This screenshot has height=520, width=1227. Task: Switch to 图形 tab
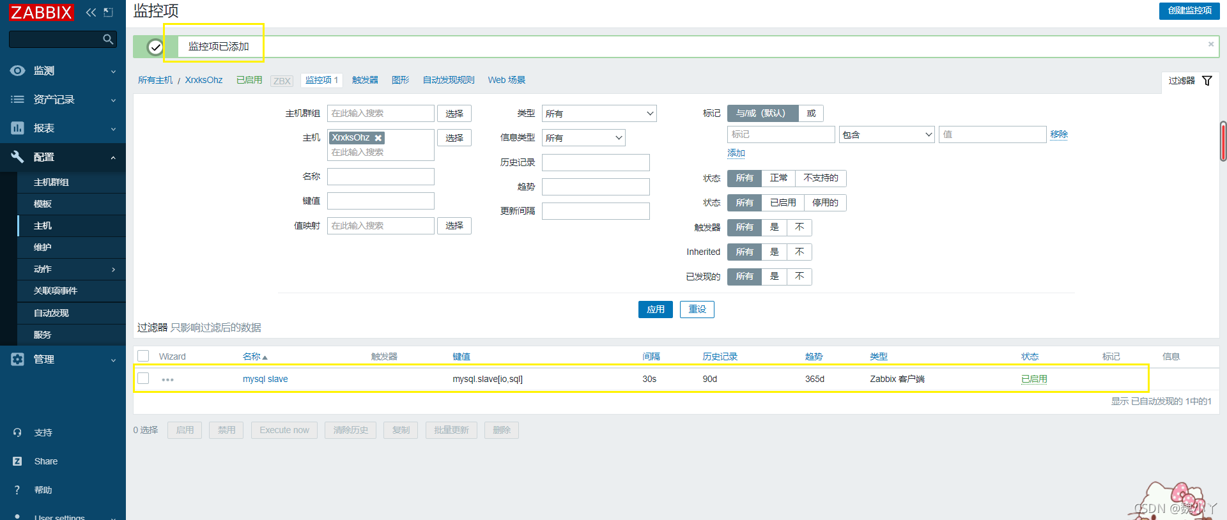(401, 80)
